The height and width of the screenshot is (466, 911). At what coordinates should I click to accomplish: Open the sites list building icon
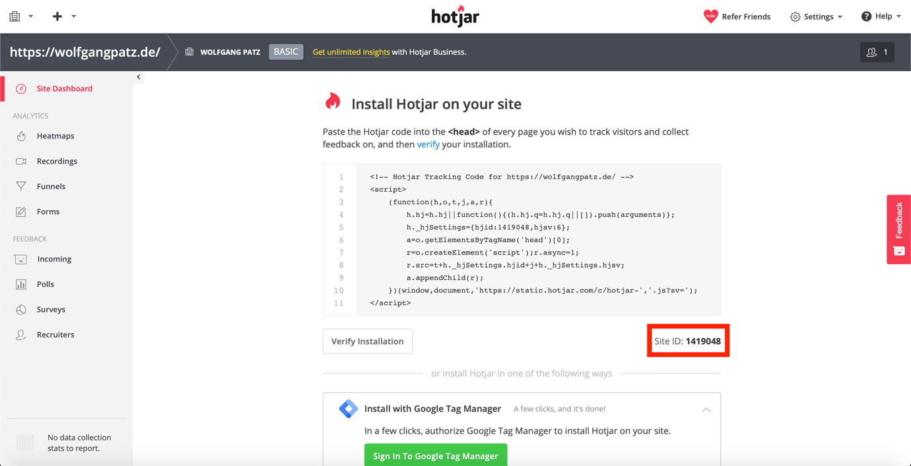[15, 16]
